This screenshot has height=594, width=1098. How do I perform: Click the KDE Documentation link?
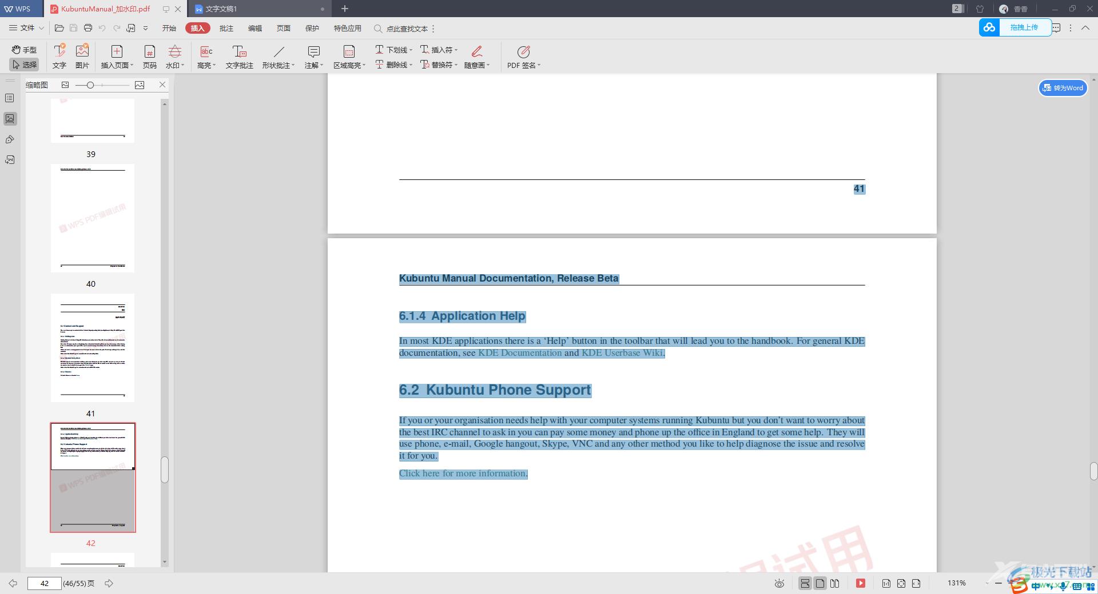[520, 353]
